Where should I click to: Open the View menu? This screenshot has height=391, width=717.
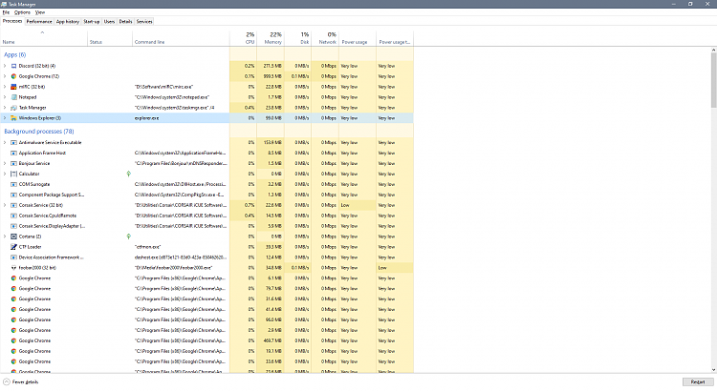click(x=40, y=12)
